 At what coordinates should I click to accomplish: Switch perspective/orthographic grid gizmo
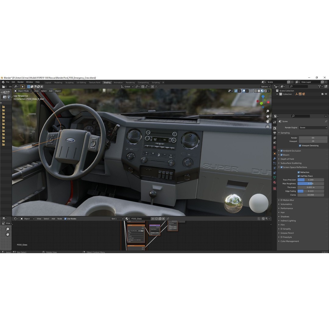[267, 127]
